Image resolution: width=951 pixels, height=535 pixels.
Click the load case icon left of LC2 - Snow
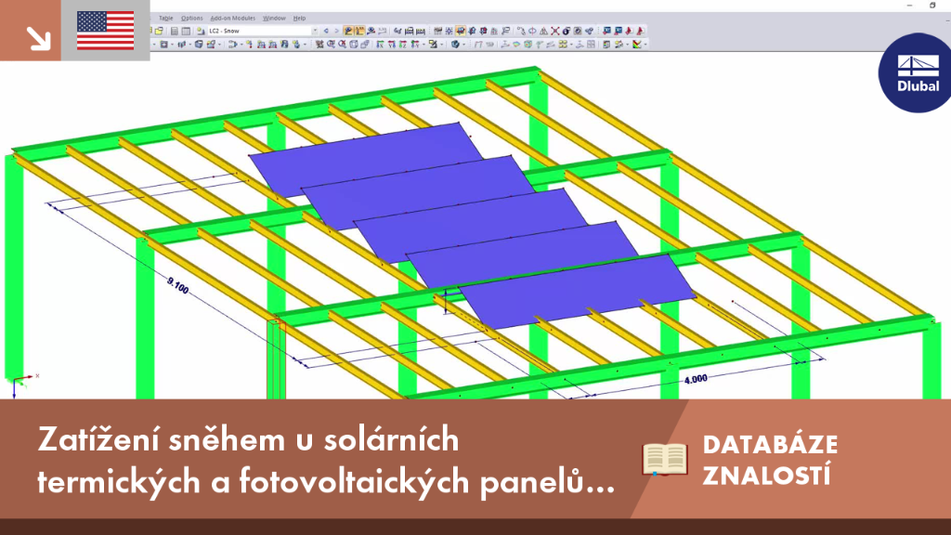tap(201, 31)
